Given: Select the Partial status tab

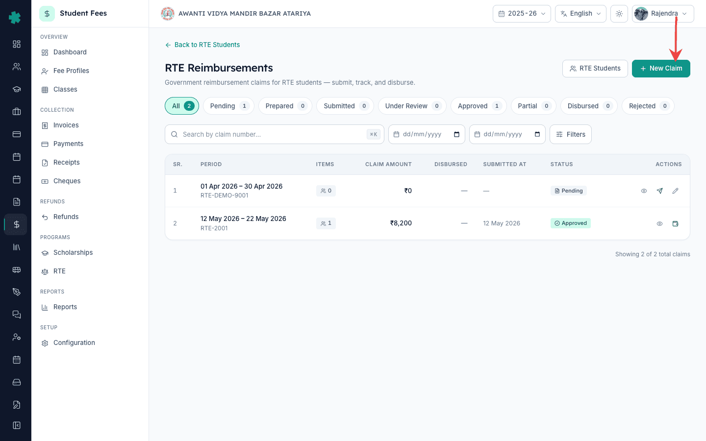Looking at the screenshot, I should (x=533, y=106).
